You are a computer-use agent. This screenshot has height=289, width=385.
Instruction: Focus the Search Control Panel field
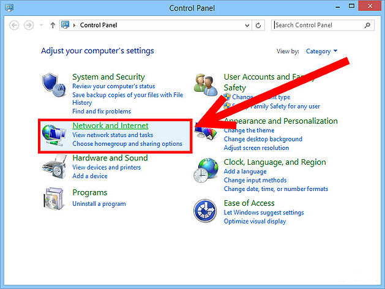pos(323,25)
